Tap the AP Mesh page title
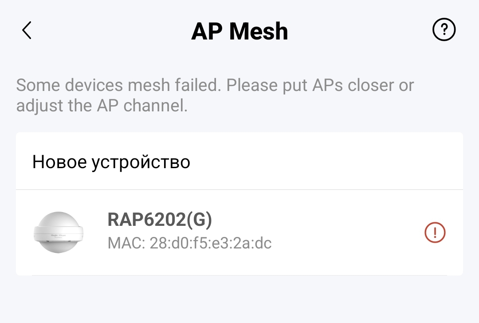The height and width of the screenshot is (323, 479). coord(240,31)
